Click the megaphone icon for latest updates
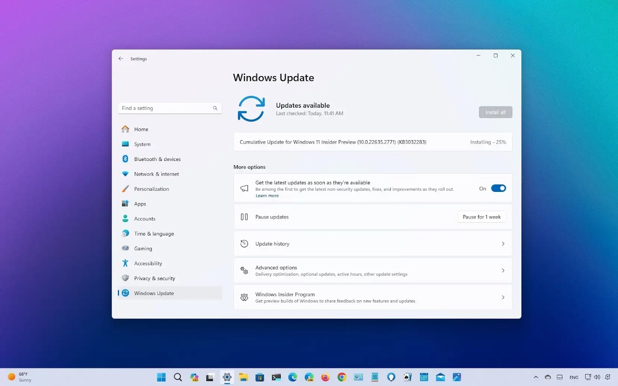 [244, 188]
